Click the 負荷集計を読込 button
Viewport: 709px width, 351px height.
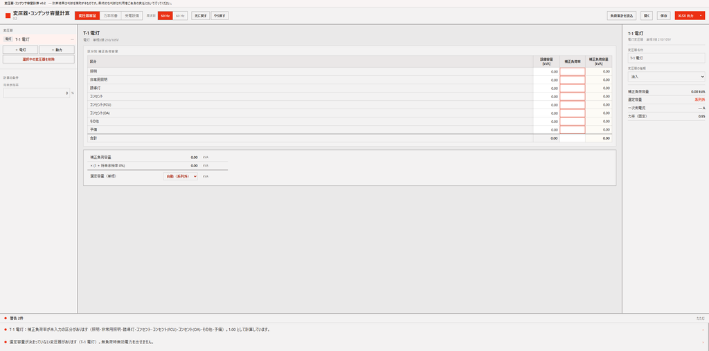(x=622, y=16)
